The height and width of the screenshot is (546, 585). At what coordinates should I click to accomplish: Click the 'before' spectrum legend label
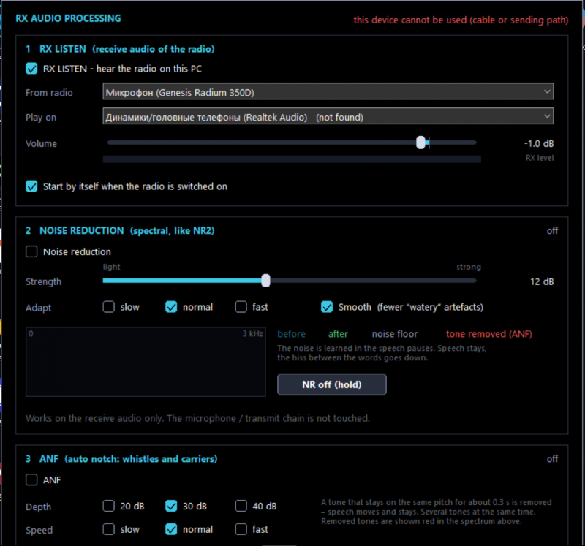click(x=291, y=334)
